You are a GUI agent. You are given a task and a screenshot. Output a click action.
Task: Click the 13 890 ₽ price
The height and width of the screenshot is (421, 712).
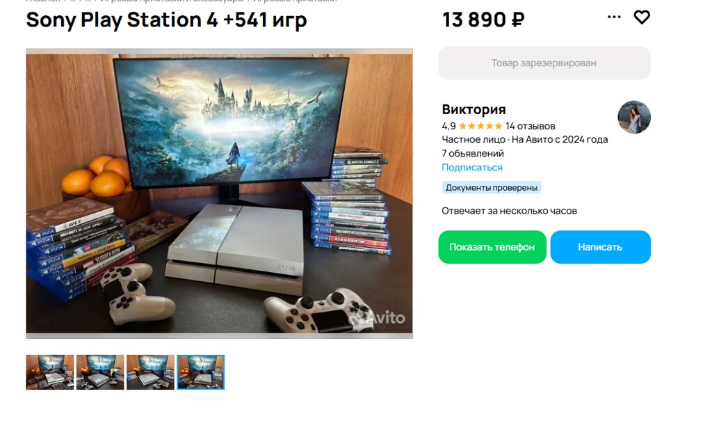click(484, 19)
